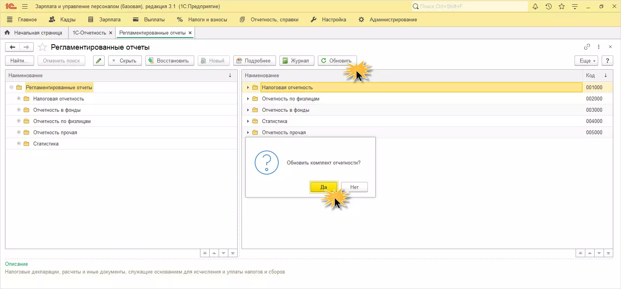Decline by pressing the Нет button
This screenshot has height=289, width=621.
(354, 187)
